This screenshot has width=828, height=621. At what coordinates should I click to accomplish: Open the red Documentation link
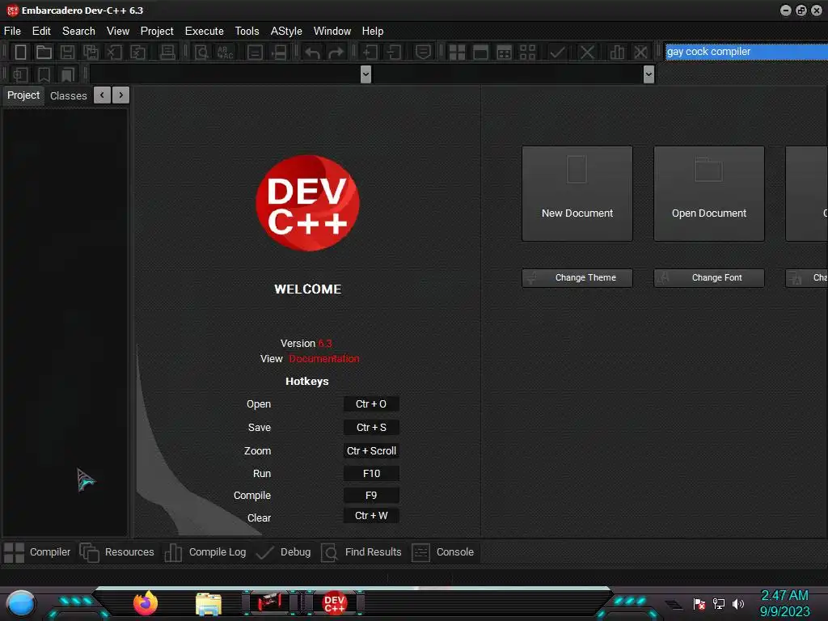tap(324, 358)
